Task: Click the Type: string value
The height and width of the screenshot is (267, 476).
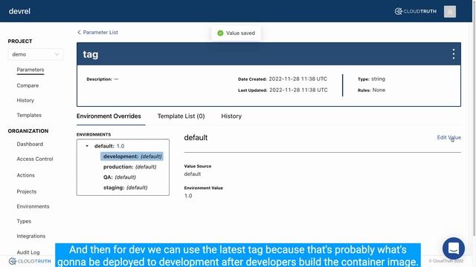Action: (x=378, y=79)
